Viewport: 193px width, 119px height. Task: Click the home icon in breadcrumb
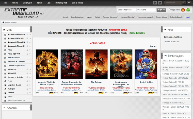[3, 23]
